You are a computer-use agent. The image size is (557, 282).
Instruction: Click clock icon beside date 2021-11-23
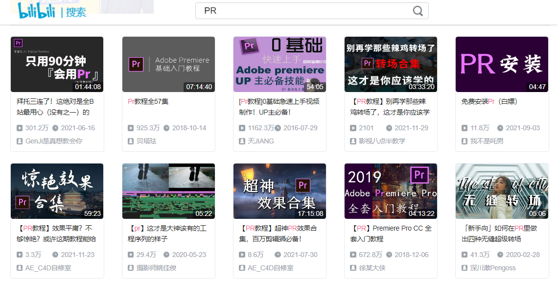point(55,255)
